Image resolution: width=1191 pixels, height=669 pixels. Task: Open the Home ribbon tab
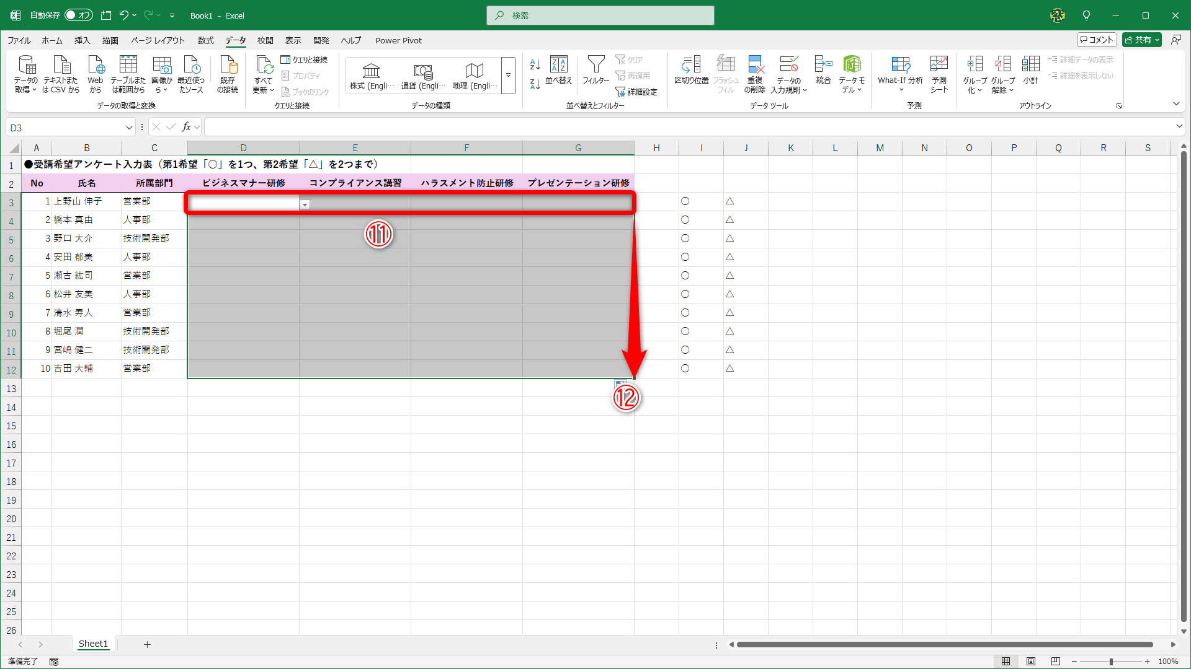[52, 40]
